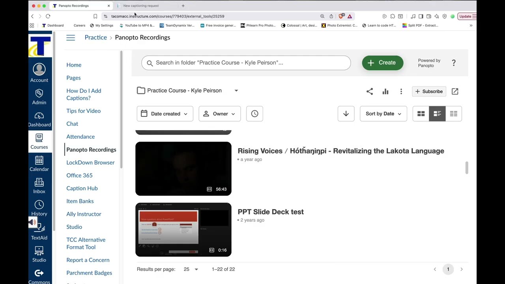Open the Date created filter dropdown
Screen dimensions: 505x284
tap(165, 114)
